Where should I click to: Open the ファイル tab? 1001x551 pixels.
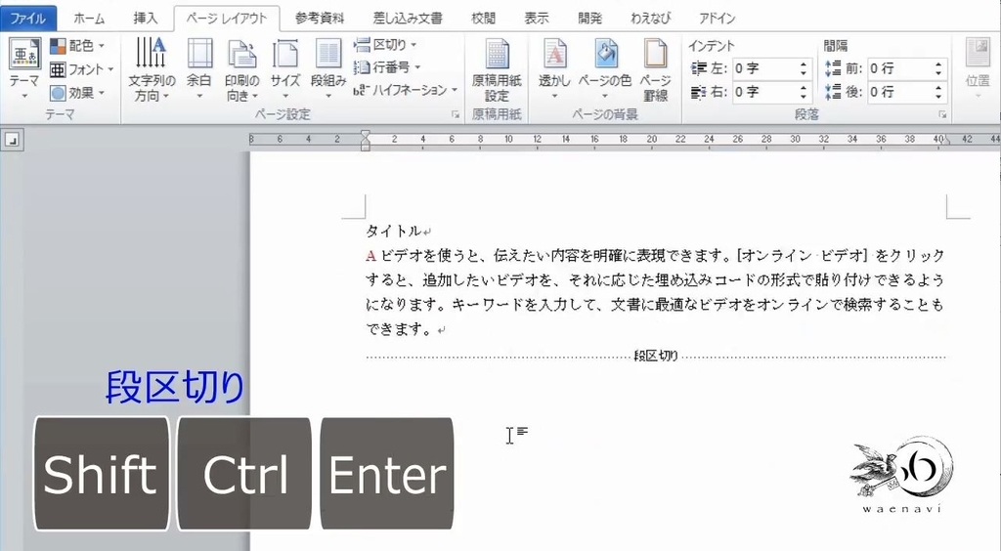28,18
